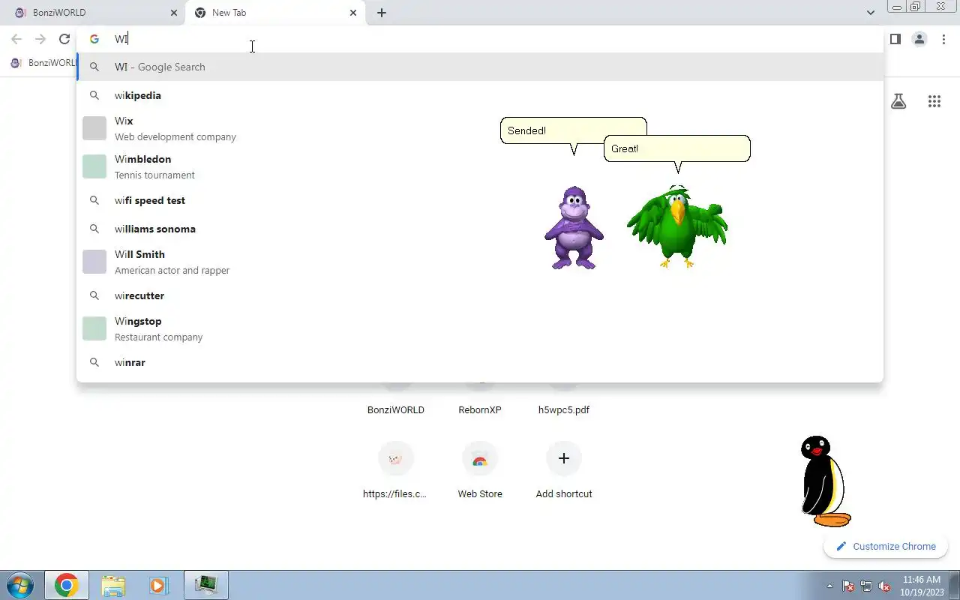Click the monitor application taskbar icon
The width and height of the screenshot is (960, 600).
point(205,585)
